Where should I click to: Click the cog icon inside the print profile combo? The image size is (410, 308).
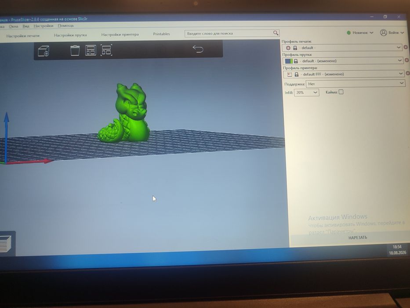point(288,48)
